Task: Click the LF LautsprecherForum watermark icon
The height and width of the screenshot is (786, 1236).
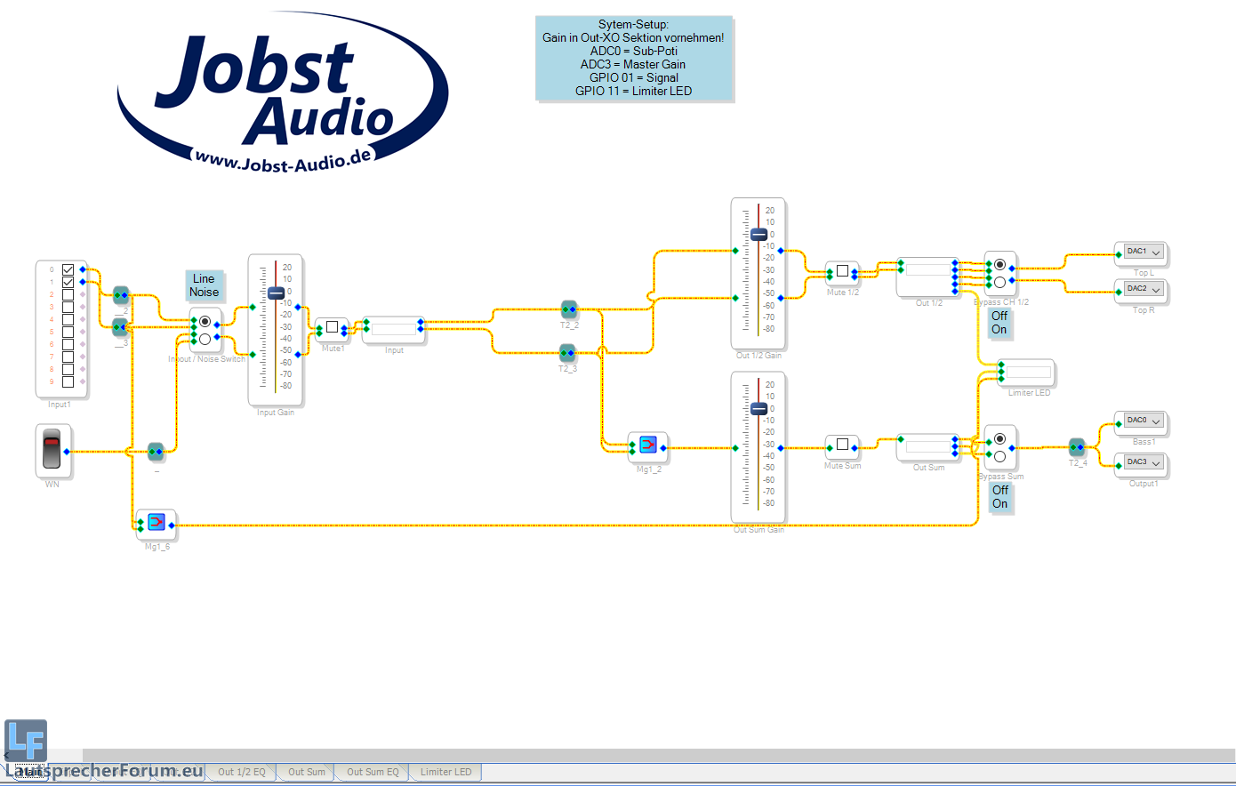Action: 26,740
